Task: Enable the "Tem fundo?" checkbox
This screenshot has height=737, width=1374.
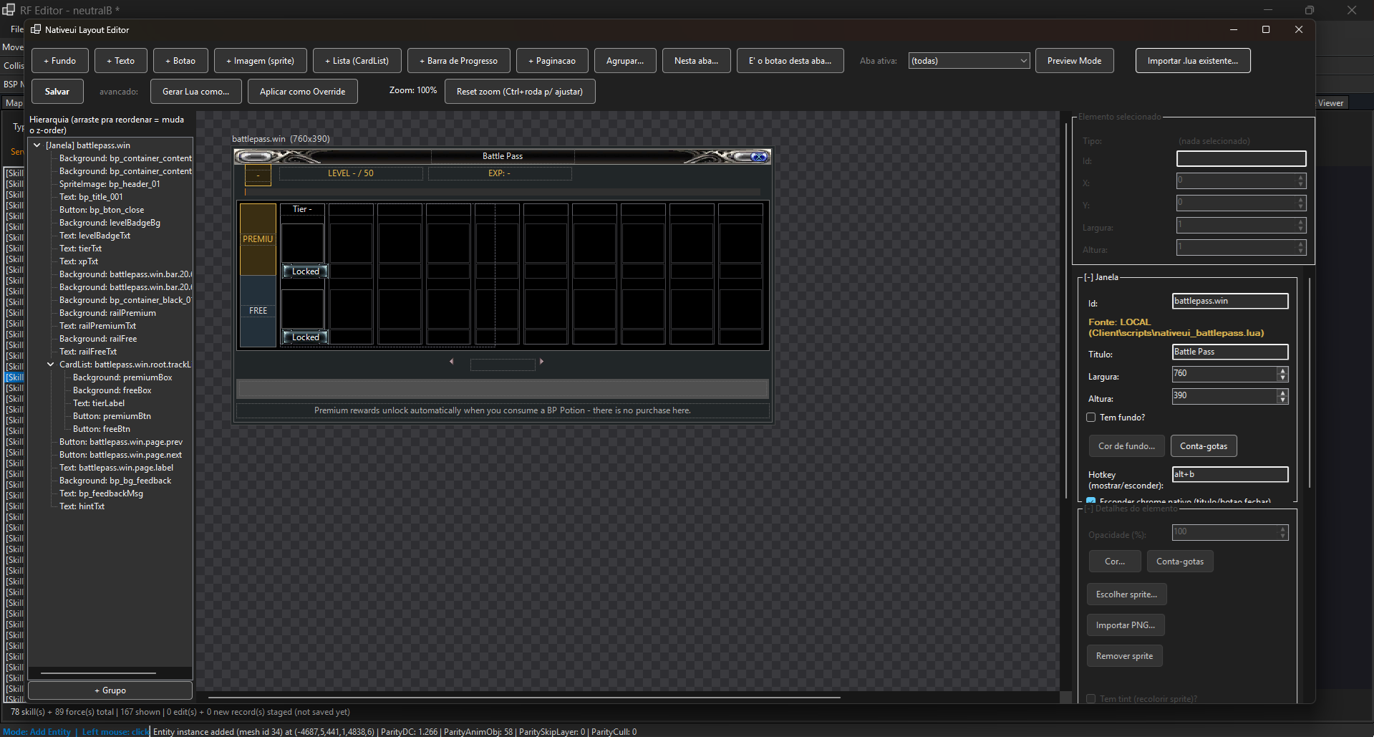Action: (x=1091, y=418)
